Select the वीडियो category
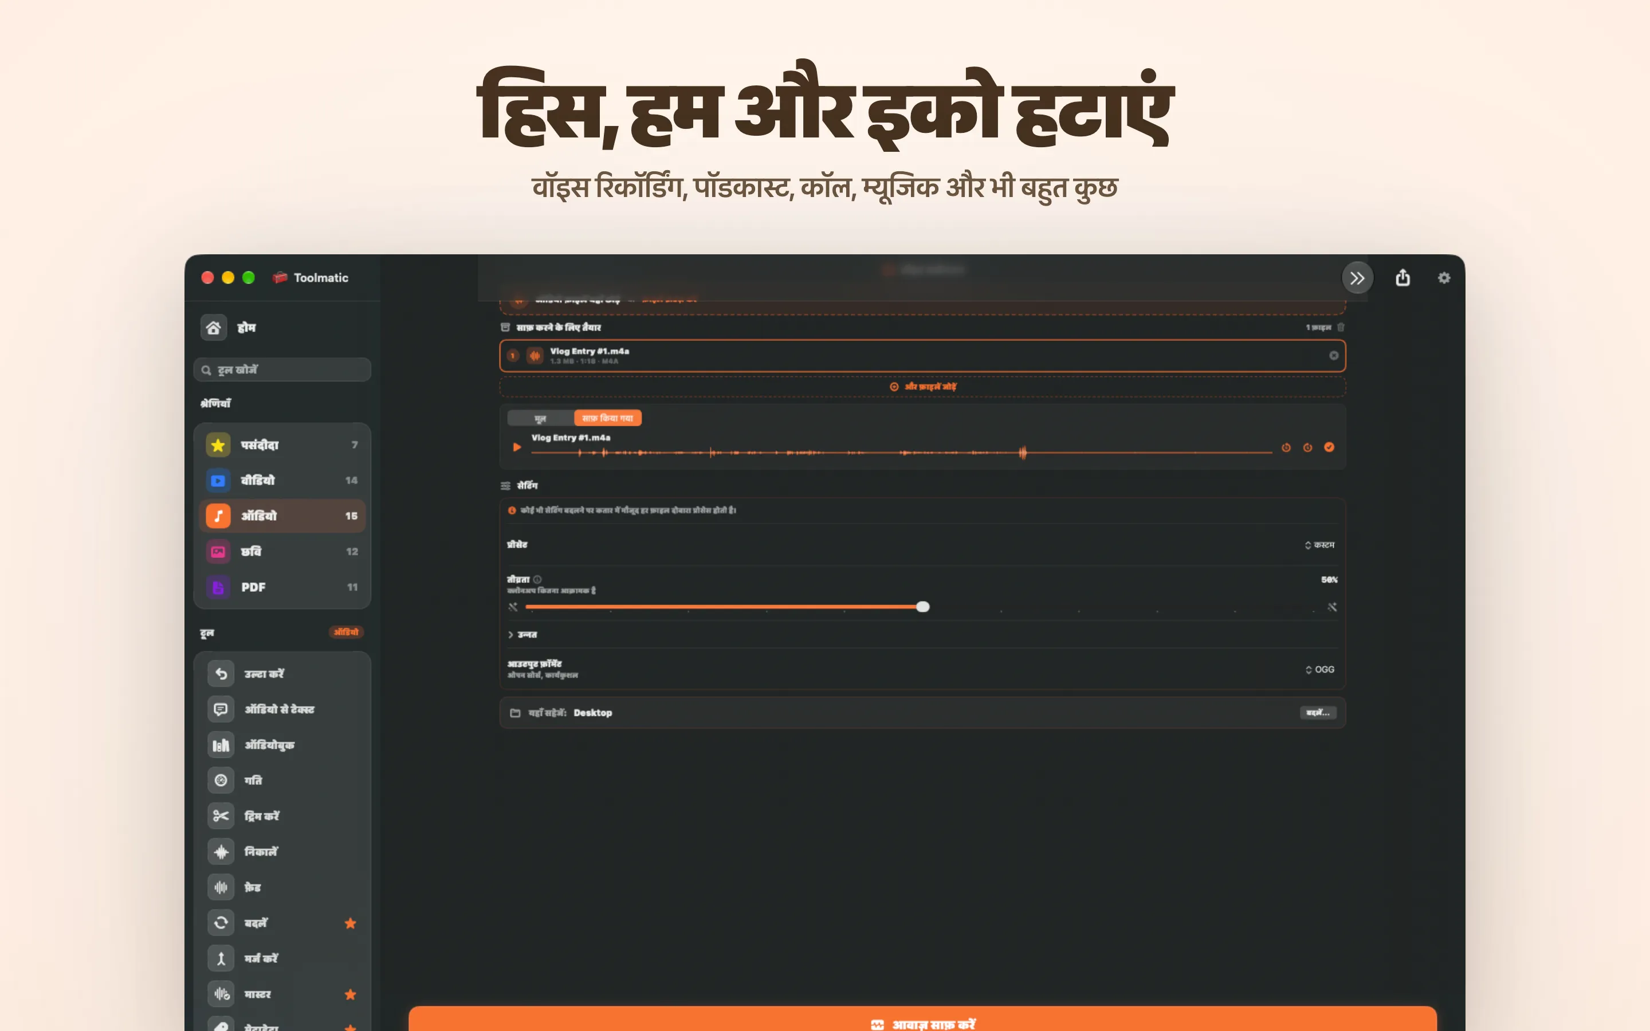 [x=282, y=481]
